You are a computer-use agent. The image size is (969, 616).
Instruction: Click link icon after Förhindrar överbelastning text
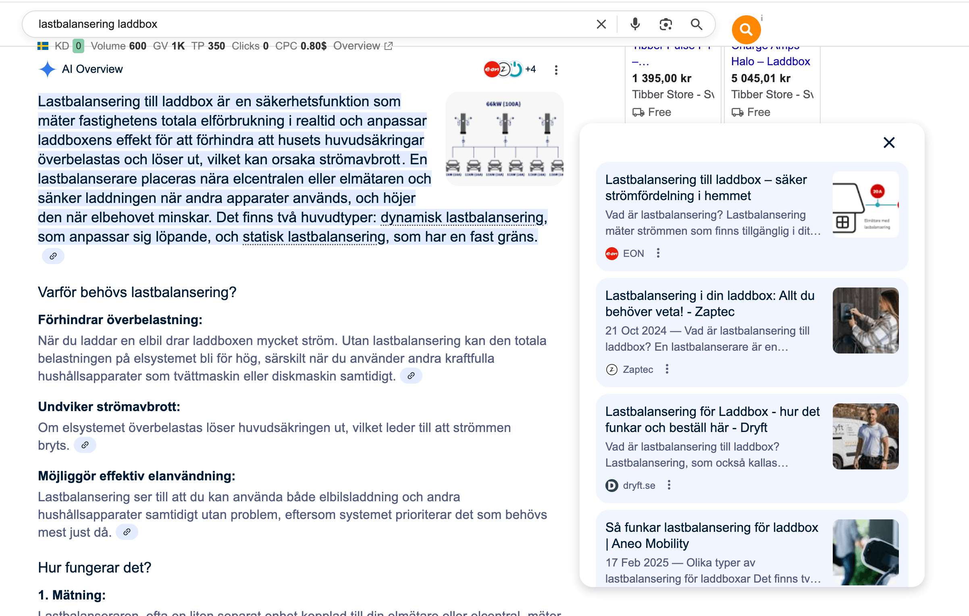point(411,376)
